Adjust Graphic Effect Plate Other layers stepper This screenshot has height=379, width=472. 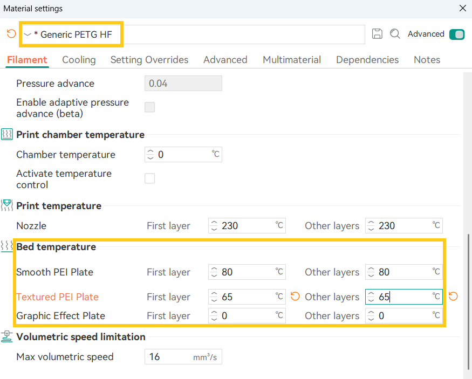point(371,316)
